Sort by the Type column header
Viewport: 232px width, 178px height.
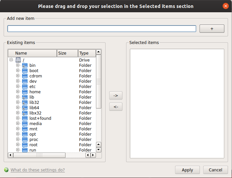pyautogui.click(x=87, y=53)
